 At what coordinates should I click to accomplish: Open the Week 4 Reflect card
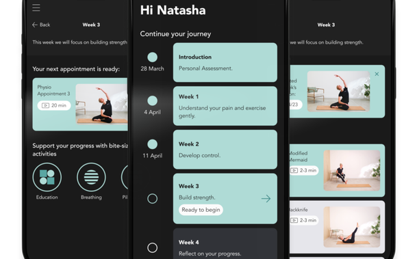(x=225, y=243)
